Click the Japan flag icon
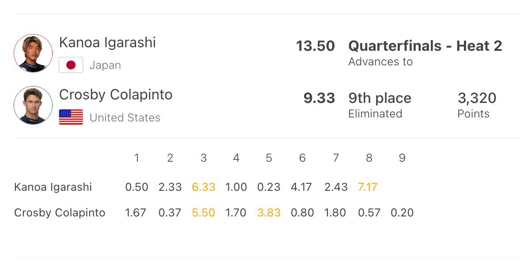The height and width of the screenshot is (265, 532). (71, 65)
